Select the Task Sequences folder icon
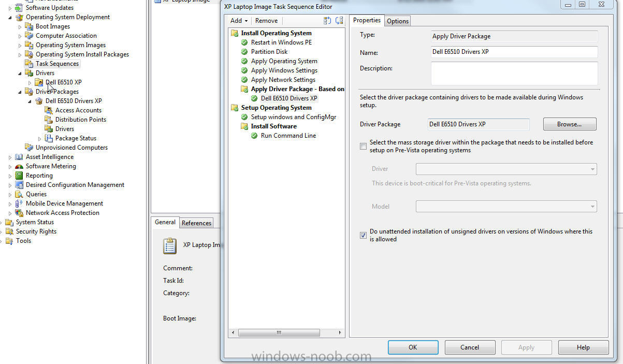This screenshot has height=364, width=623. point(29,64)
